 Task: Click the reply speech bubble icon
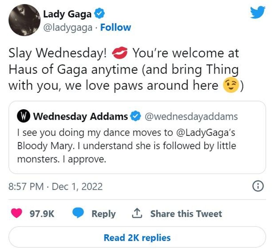pyautogui.click(x=78, y=214)
